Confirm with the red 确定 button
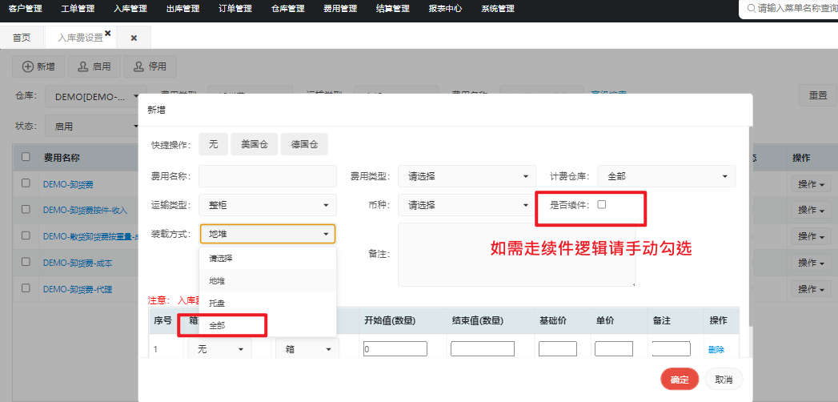The image size is (838, 402). click(x=680, y=379)
